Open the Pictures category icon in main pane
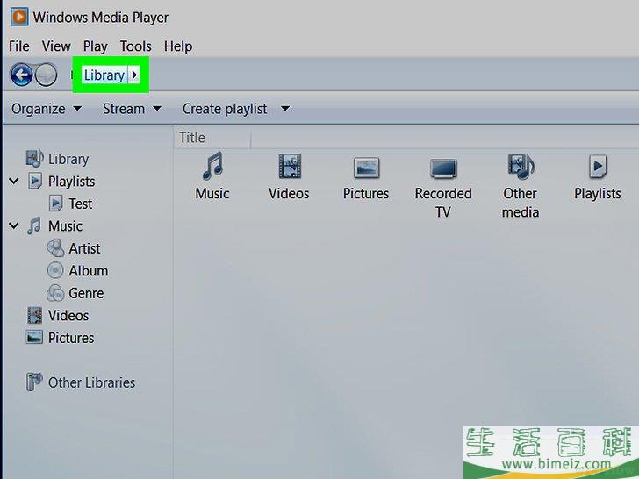This screenshot has height=479, width=639. click(366, 168)
